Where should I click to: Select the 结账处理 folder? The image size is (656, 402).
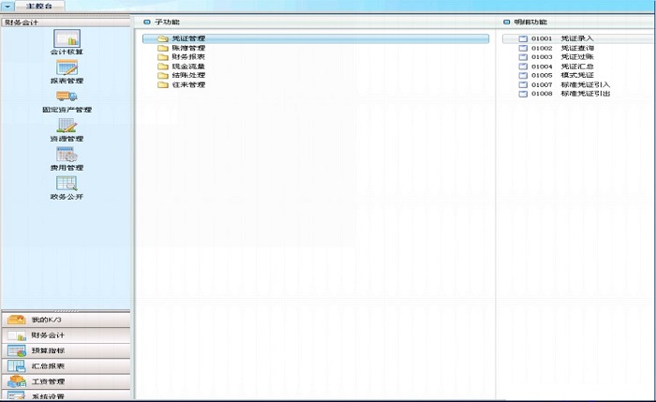(181, 75)
